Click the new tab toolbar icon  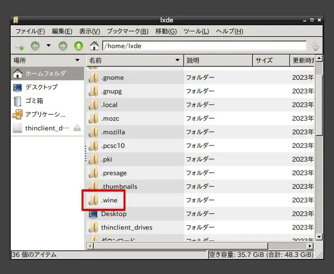20,46
